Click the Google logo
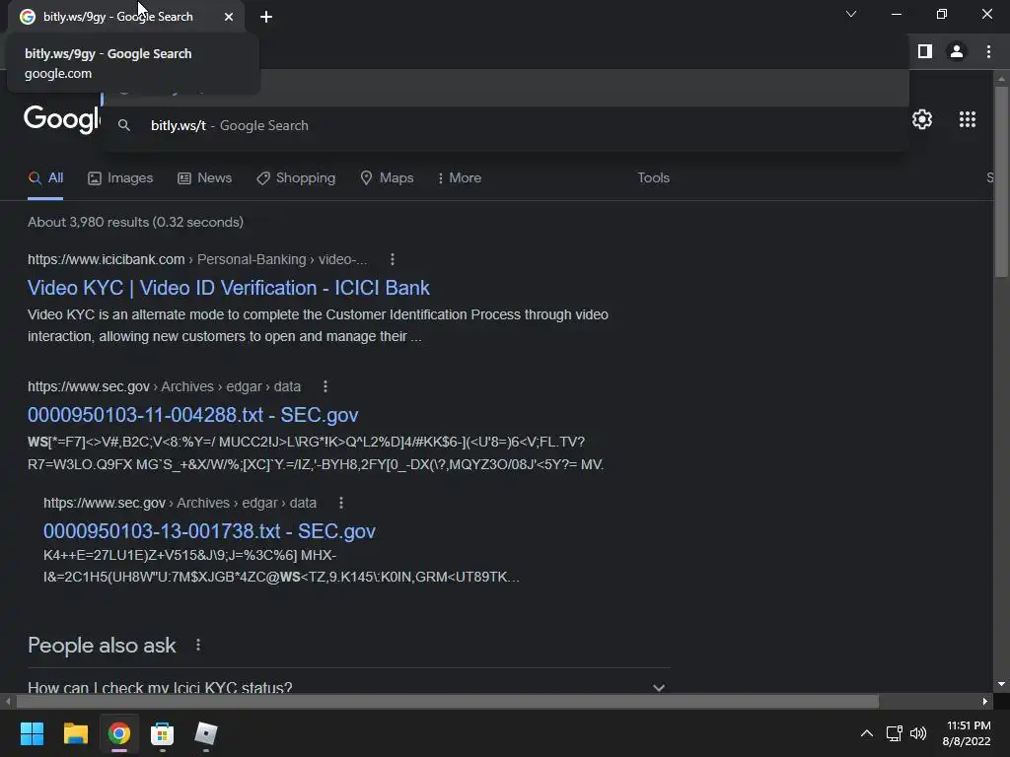 [x=62, y=119]
